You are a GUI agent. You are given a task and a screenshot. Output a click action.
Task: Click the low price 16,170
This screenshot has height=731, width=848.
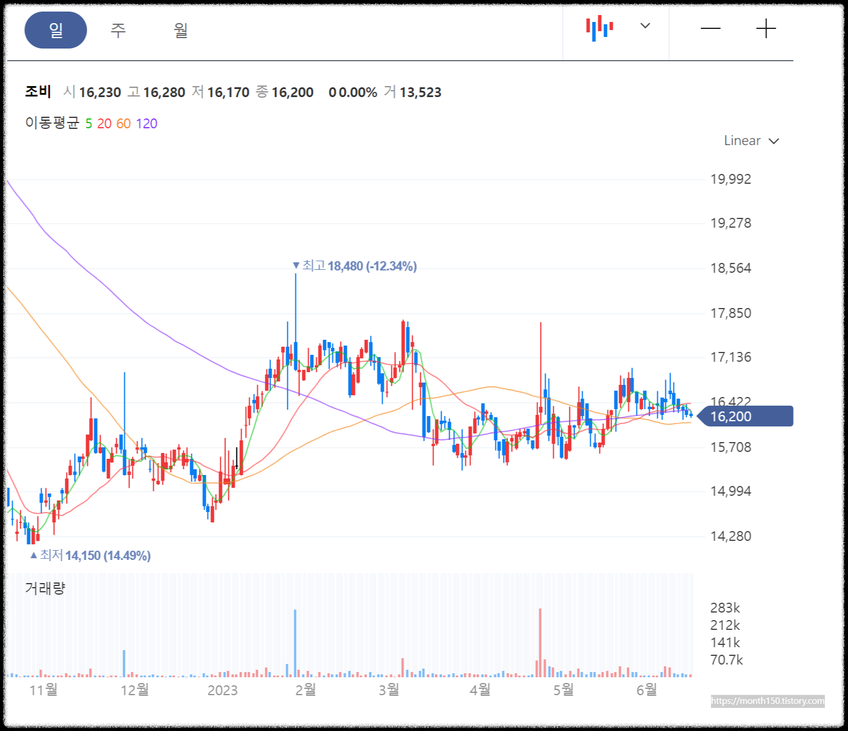coord(228,92)
